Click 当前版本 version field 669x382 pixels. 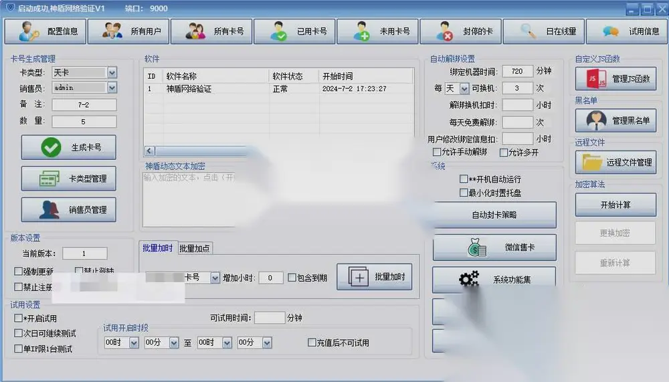point(84,254)
